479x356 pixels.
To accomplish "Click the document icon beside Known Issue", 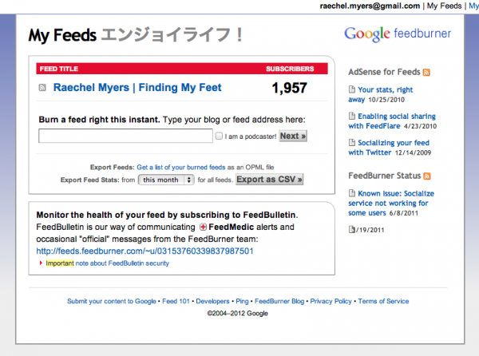I will (x=351, y=193).
